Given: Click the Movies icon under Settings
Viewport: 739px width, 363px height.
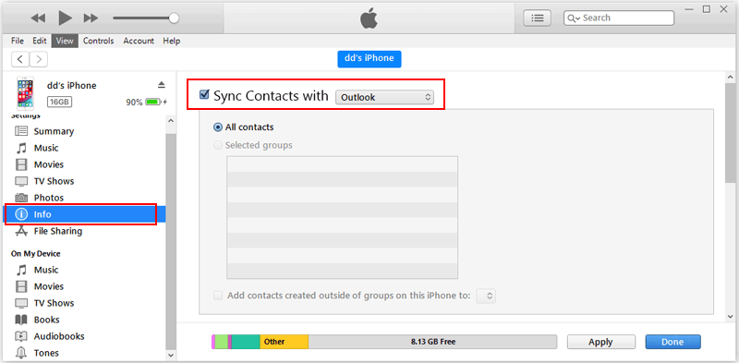Looking at the screenshot, I should [x=21, y=164].
